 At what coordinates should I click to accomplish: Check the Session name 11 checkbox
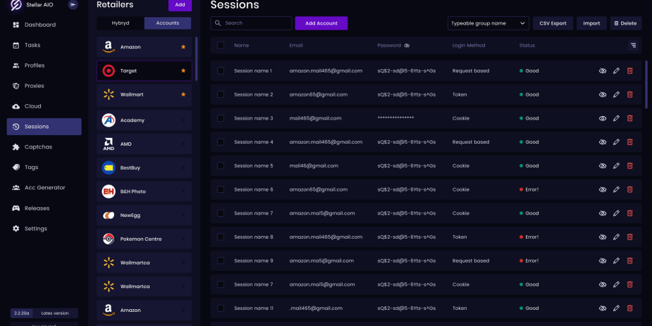click(x=221, y=308)
